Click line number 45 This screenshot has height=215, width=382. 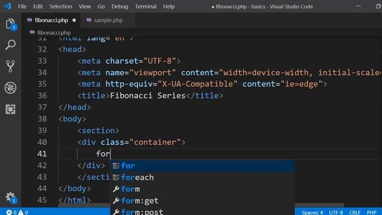point(42,200)
